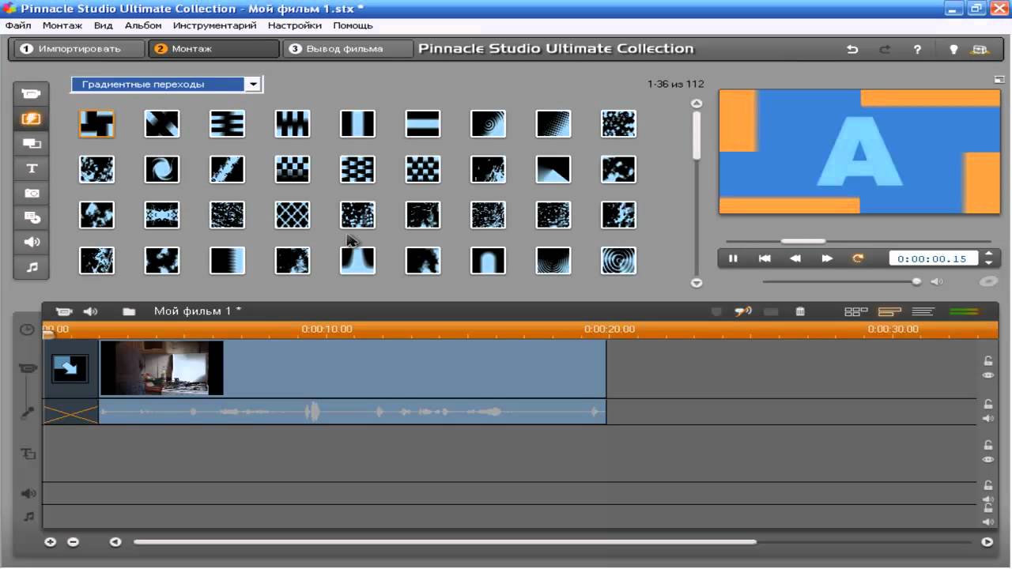Lock the sound effects track
1012x569 pixels.
coord(988,485)
